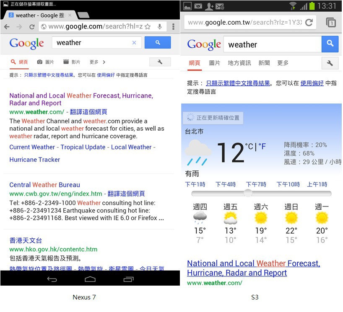Tap the microphone voice search icon
Image resolution: width=343 pixels, height=312 pixels.
160,27
